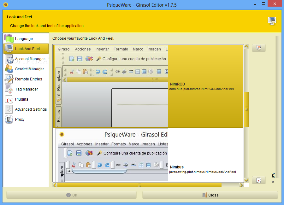Click the wand icon in Nimbus preview

tap(99, 153)
